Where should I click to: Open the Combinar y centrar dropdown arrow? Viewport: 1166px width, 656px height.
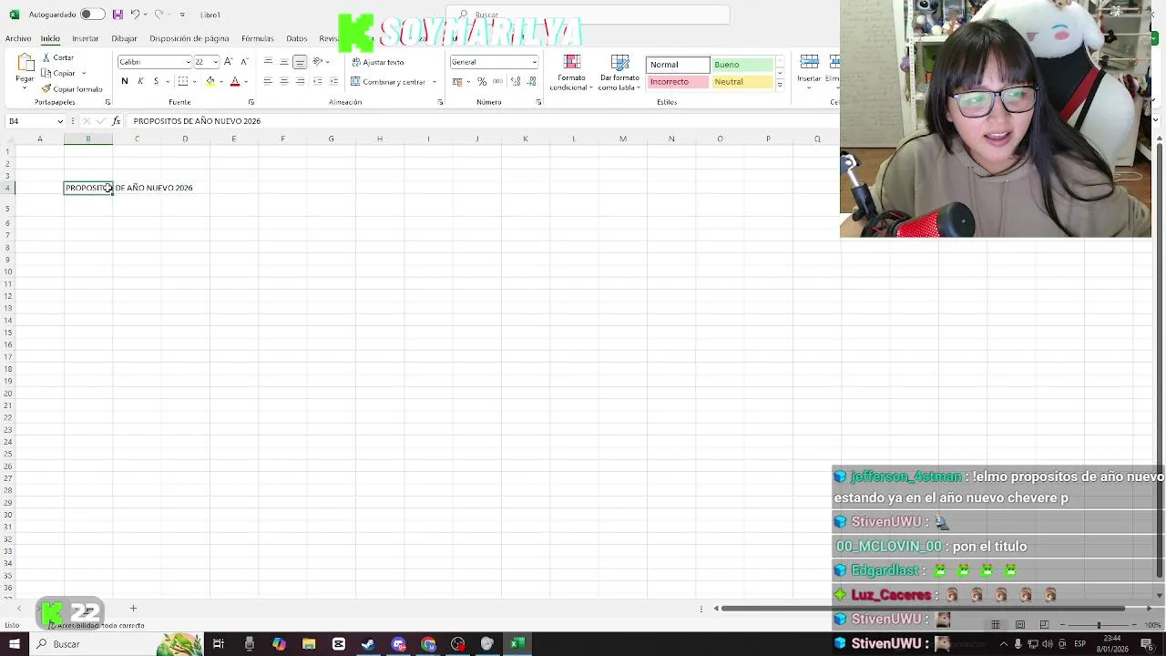[x=435, y=81]
